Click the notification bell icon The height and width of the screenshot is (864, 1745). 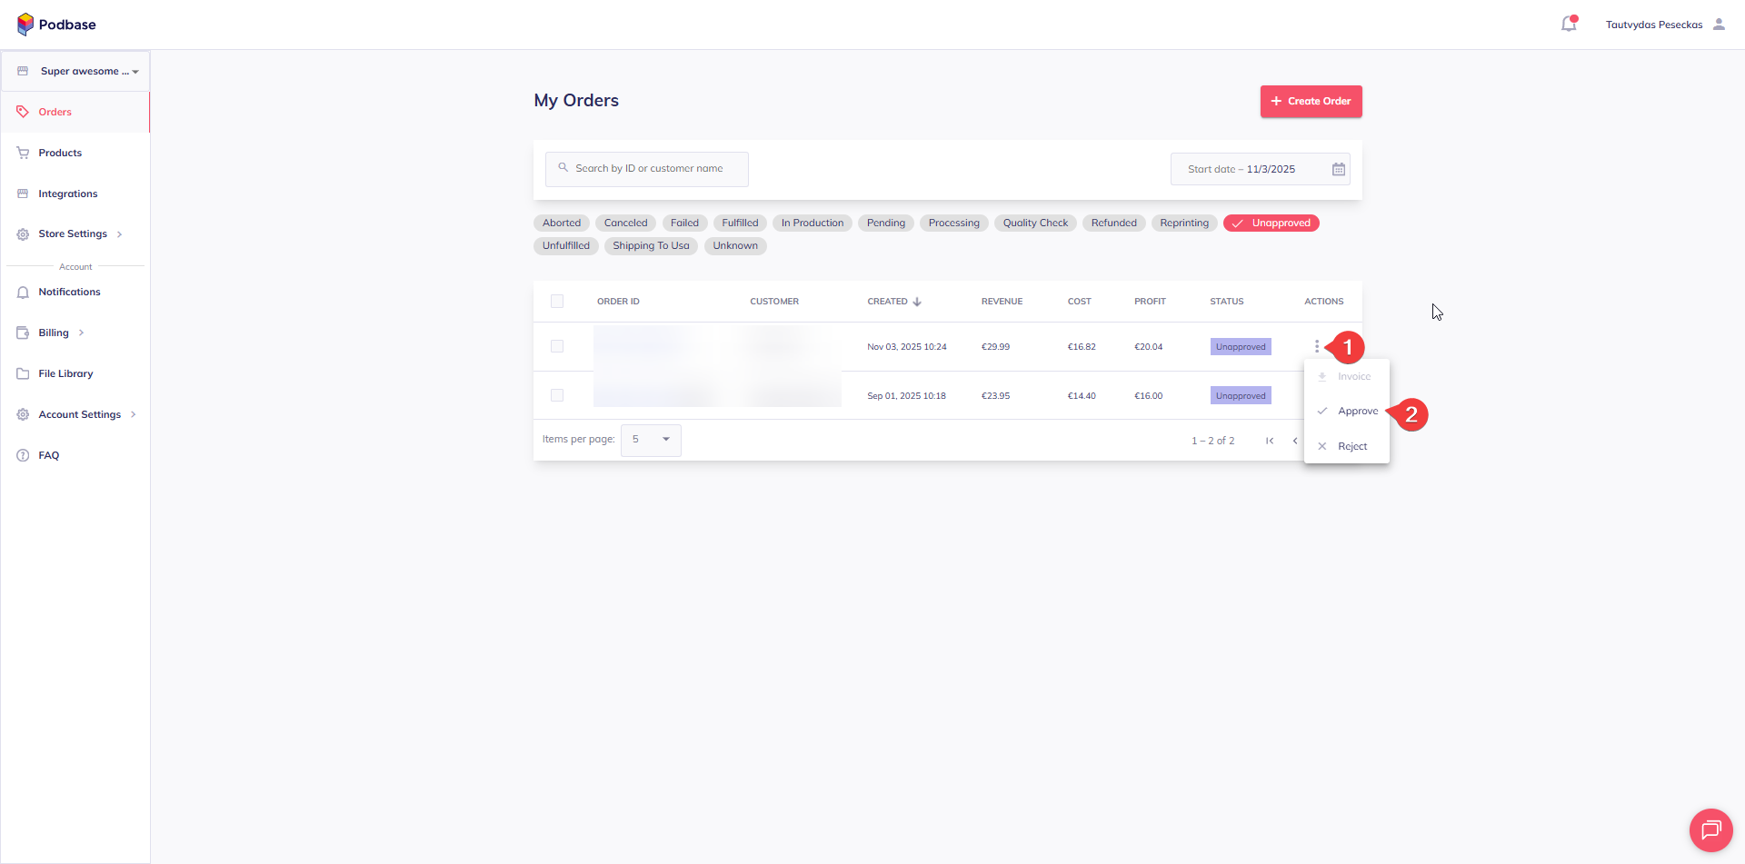point(1569,25)
